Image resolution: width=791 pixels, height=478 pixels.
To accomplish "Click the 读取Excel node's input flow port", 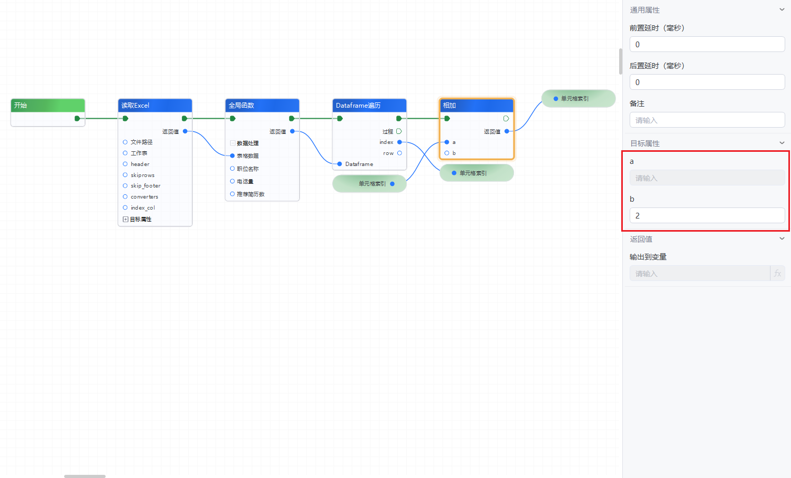I will click(x=125, y=118).
